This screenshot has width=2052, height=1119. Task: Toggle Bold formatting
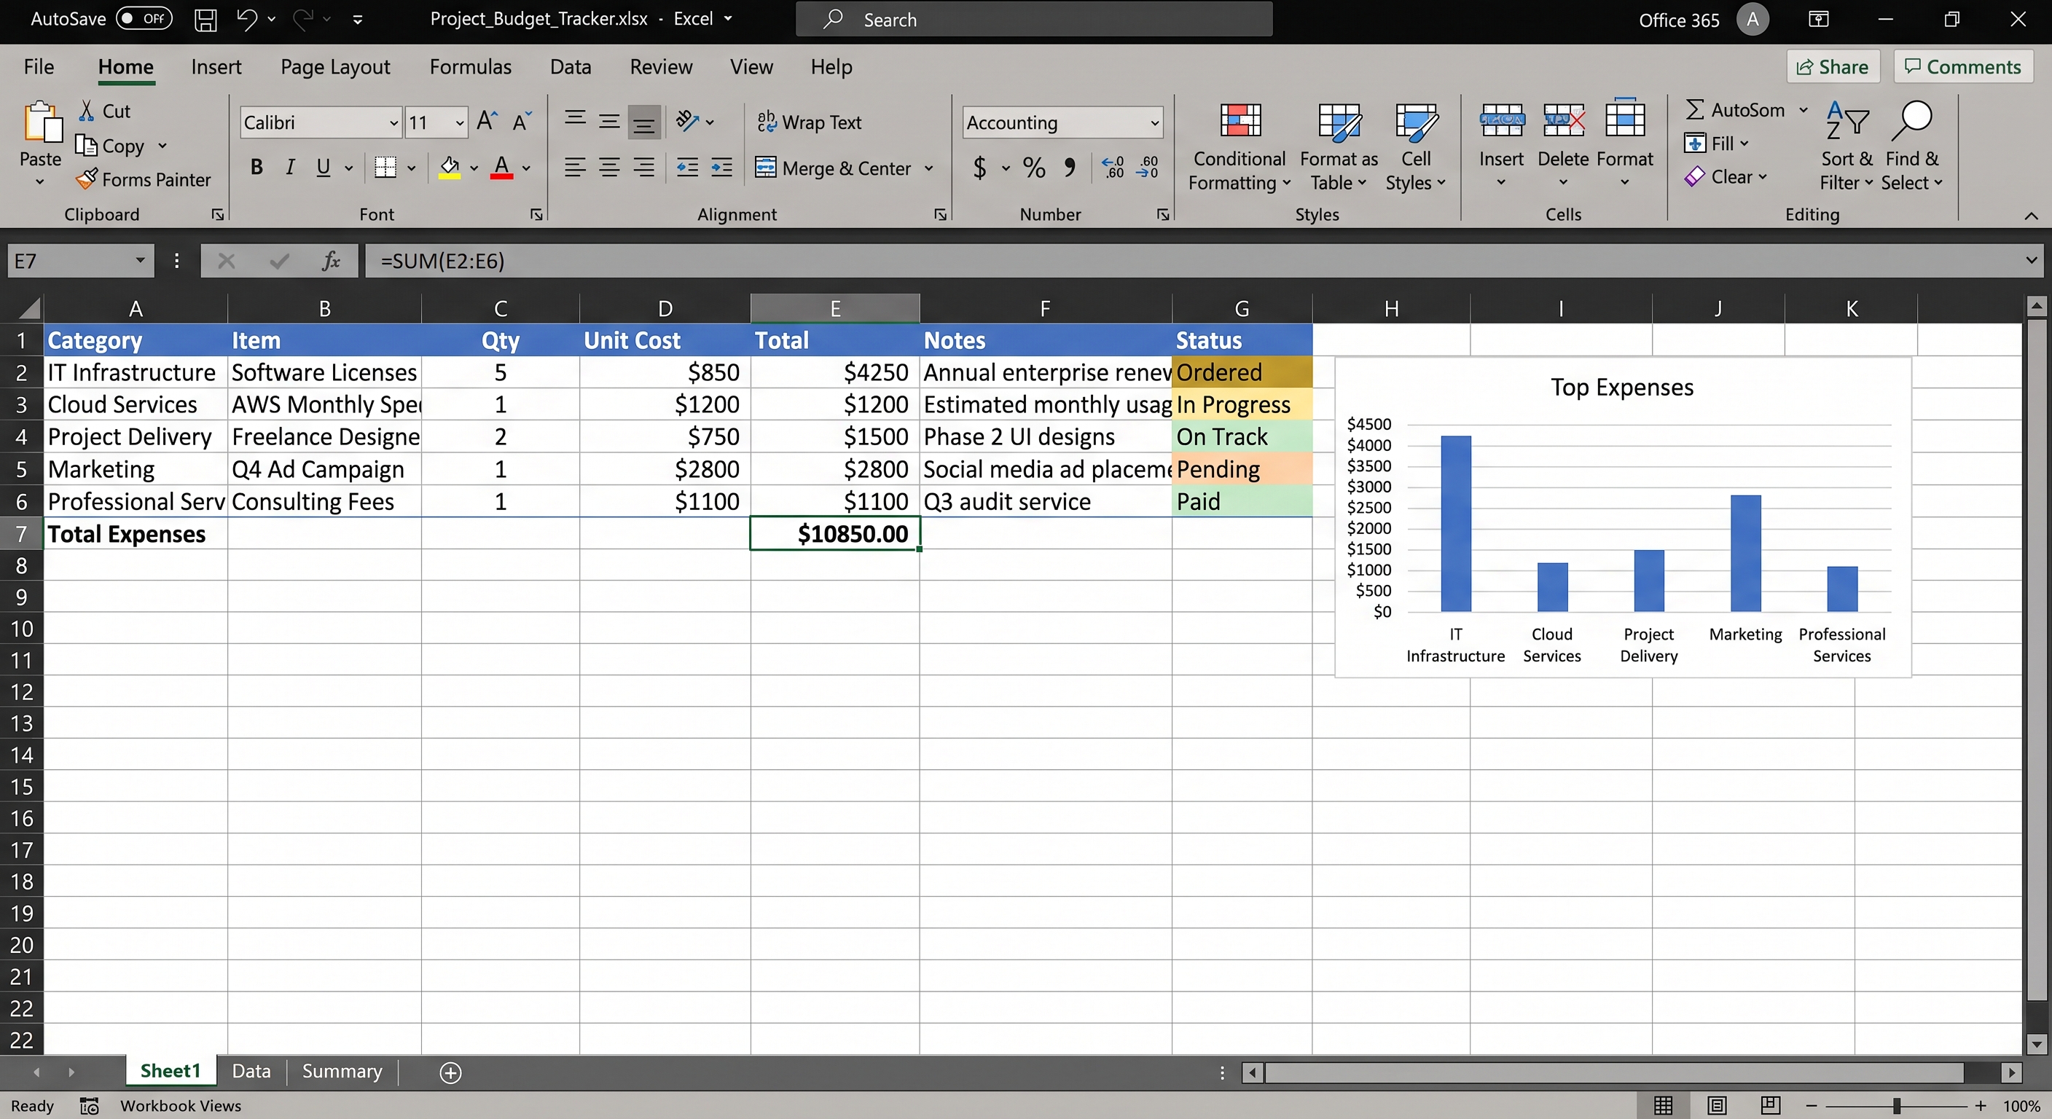point(256,168)
